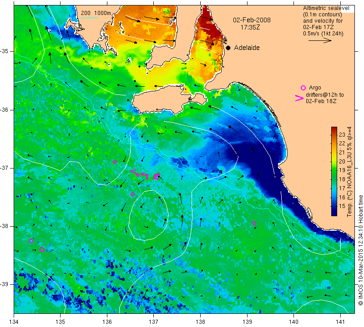This screenshot has height=327, width=364.
Task: Click the 'Altimetric sealevel' legend line
Action: [x=326, y=8]
